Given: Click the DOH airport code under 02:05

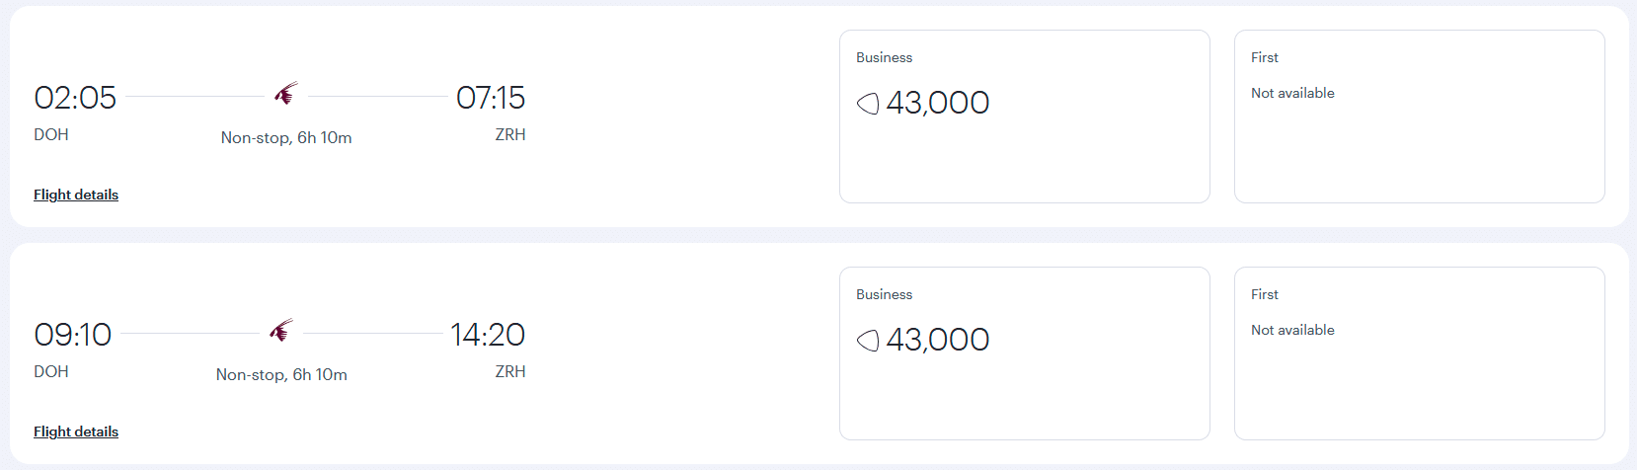Looking at the screenshot, I should click(x=51, y=134).
